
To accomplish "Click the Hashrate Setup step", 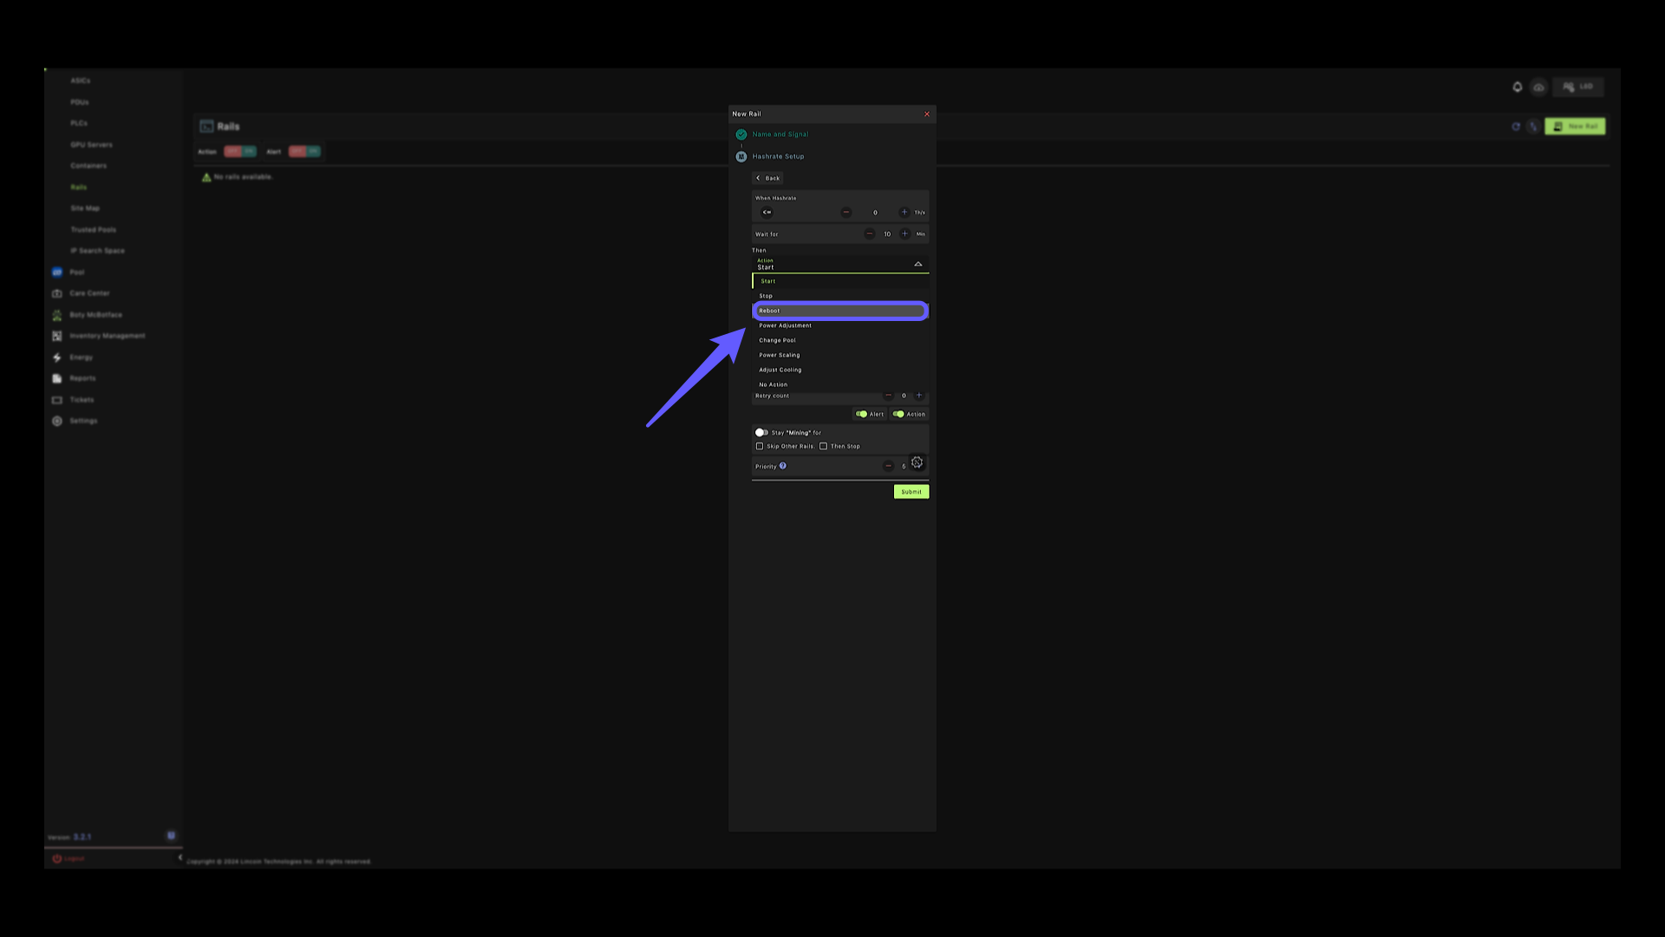I will tap(778, 157).
